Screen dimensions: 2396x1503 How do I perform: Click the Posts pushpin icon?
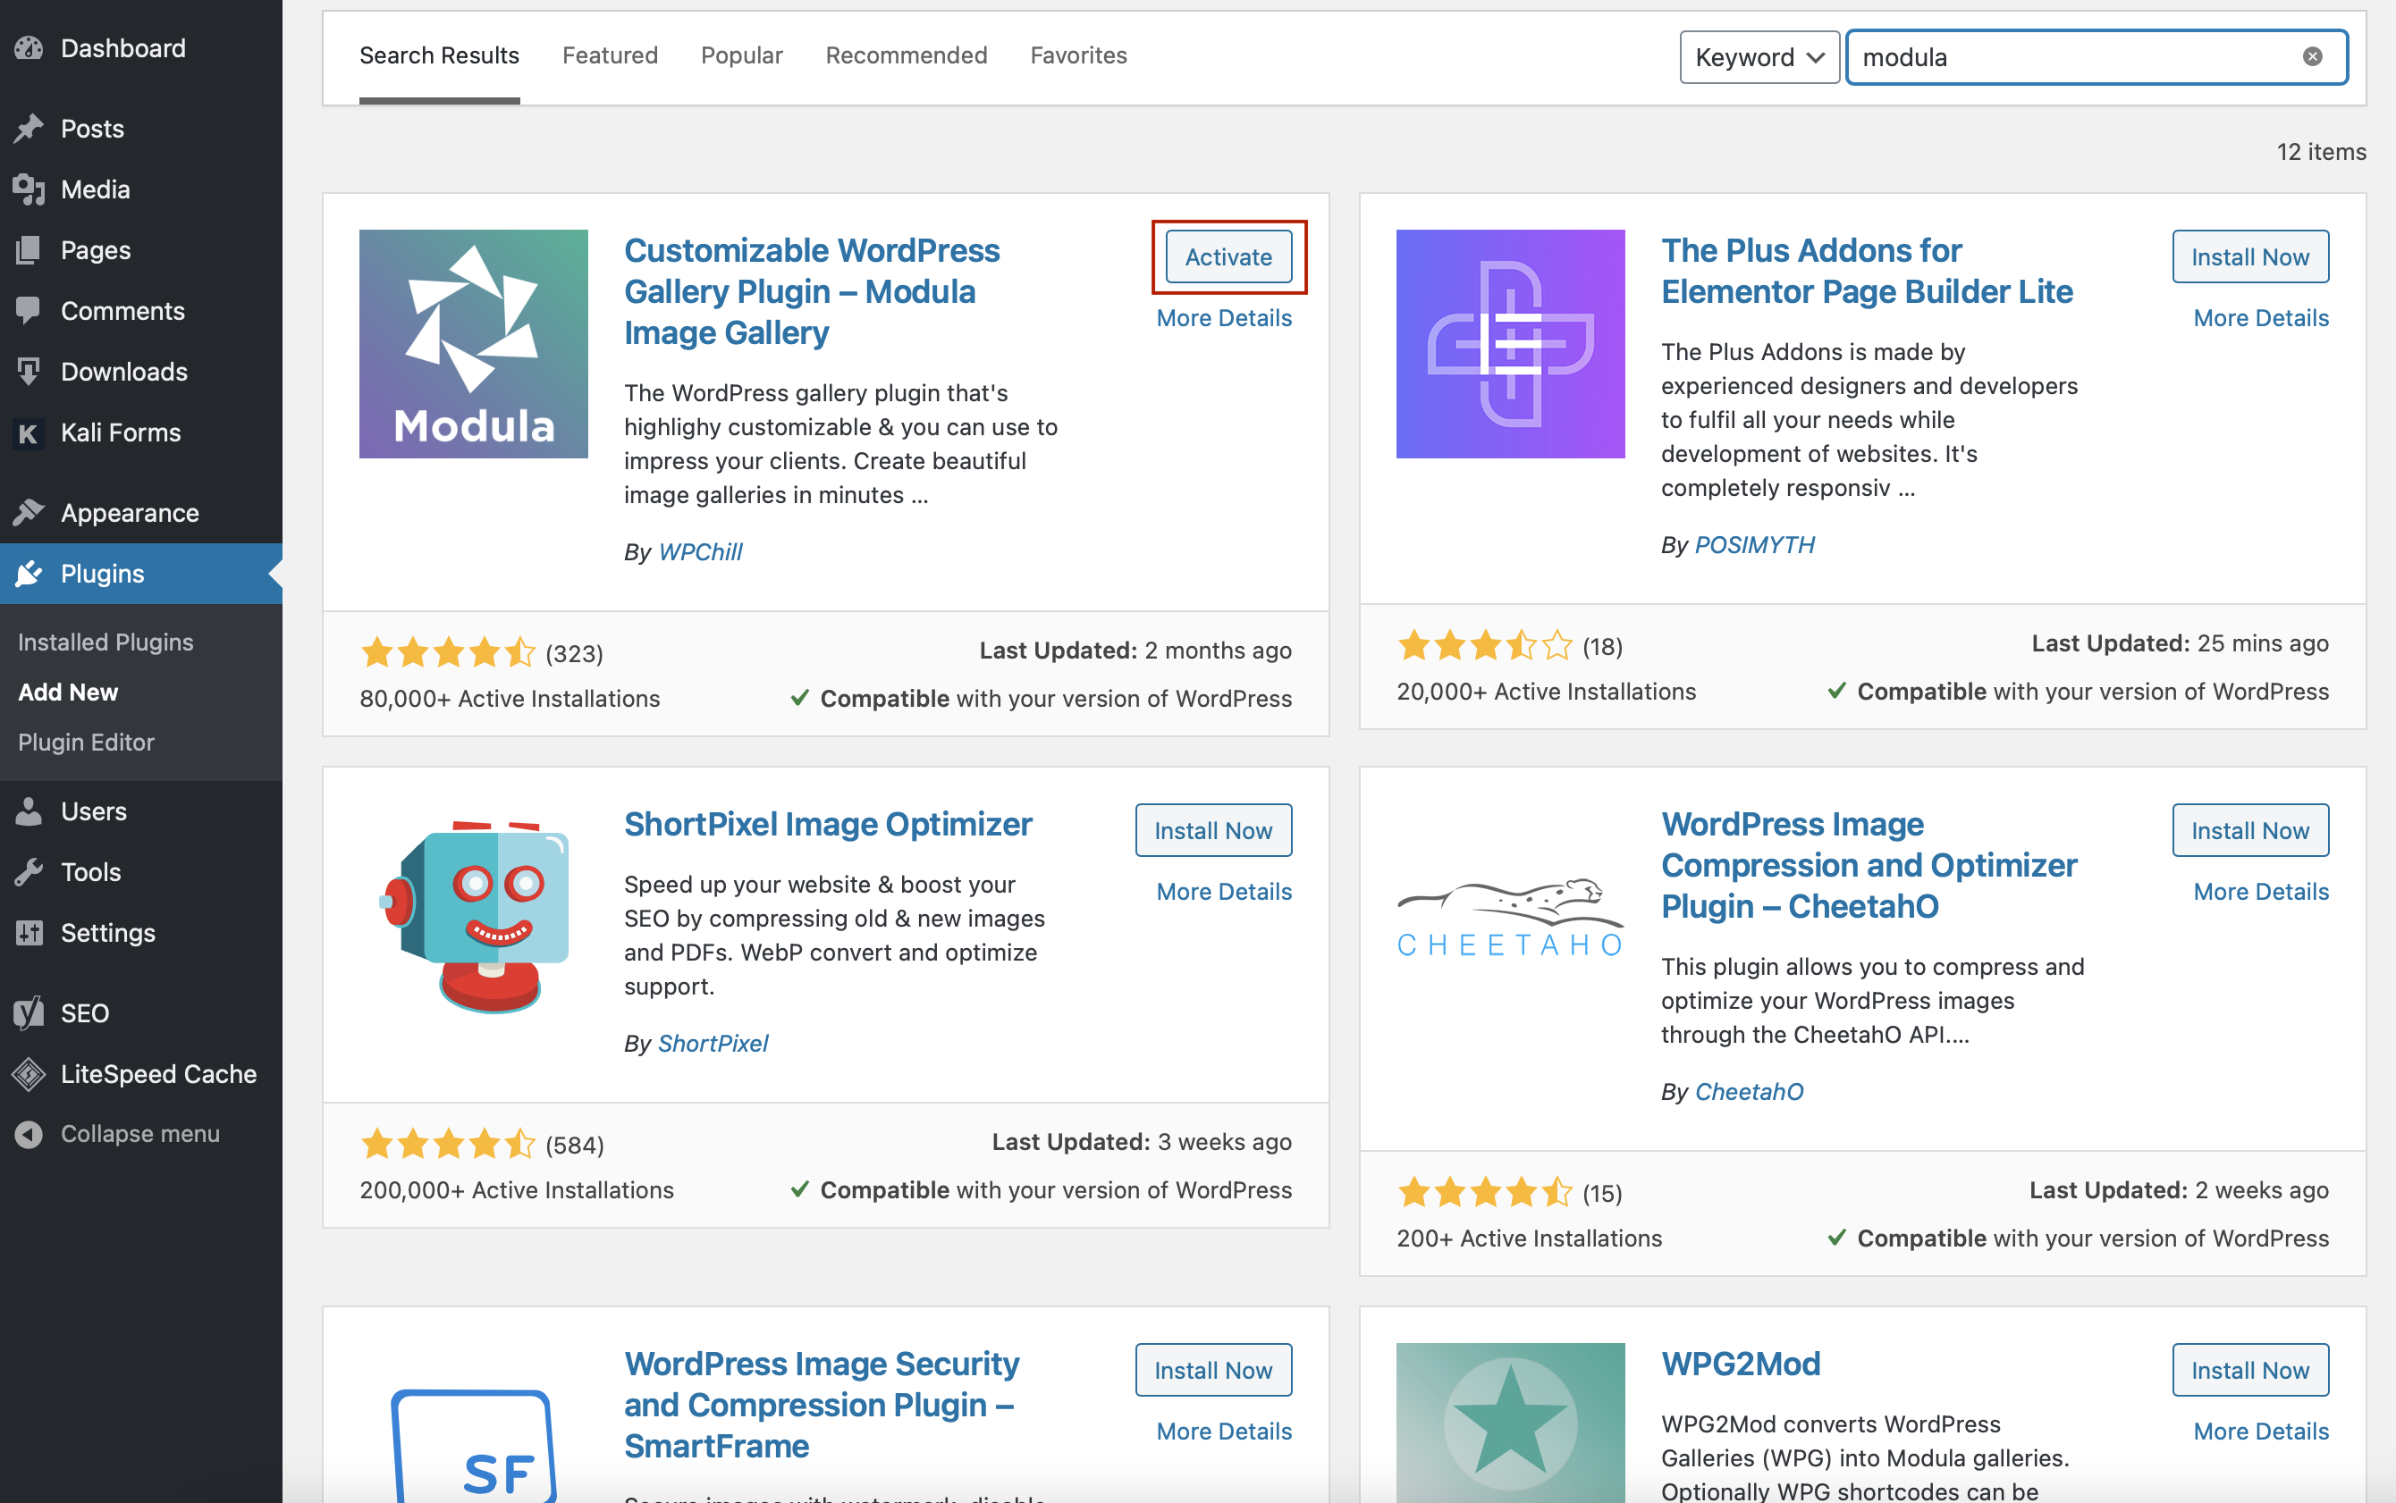(x=29, y=129)
